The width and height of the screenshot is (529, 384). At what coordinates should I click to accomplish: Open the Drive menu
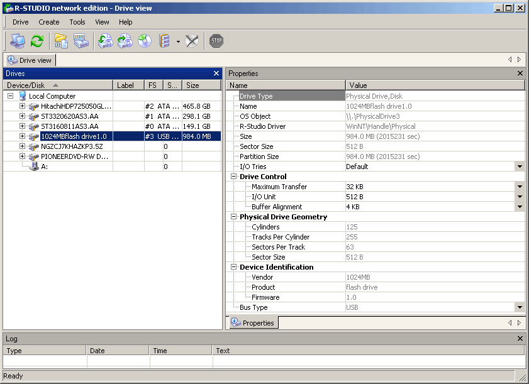coord(21,22)
